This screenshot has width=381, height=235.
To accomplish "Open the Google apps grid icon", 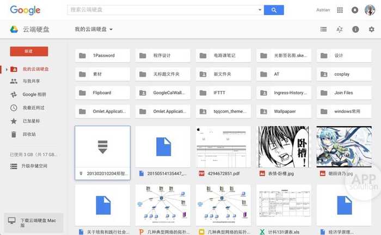I will click(x=340, y=10).
